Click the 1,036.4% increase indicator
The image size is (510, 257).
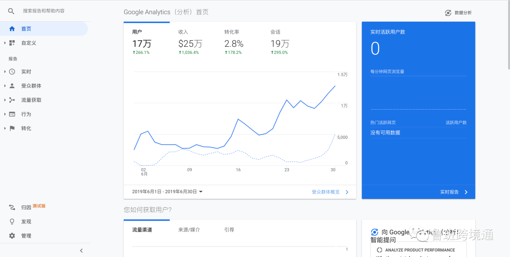click(188, 52)
